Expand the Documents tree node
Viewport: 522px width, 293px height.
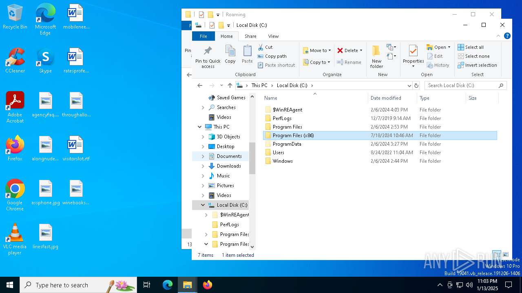(x=203, y=156)
